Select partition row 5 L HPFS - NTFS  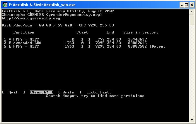click(85, 46)
